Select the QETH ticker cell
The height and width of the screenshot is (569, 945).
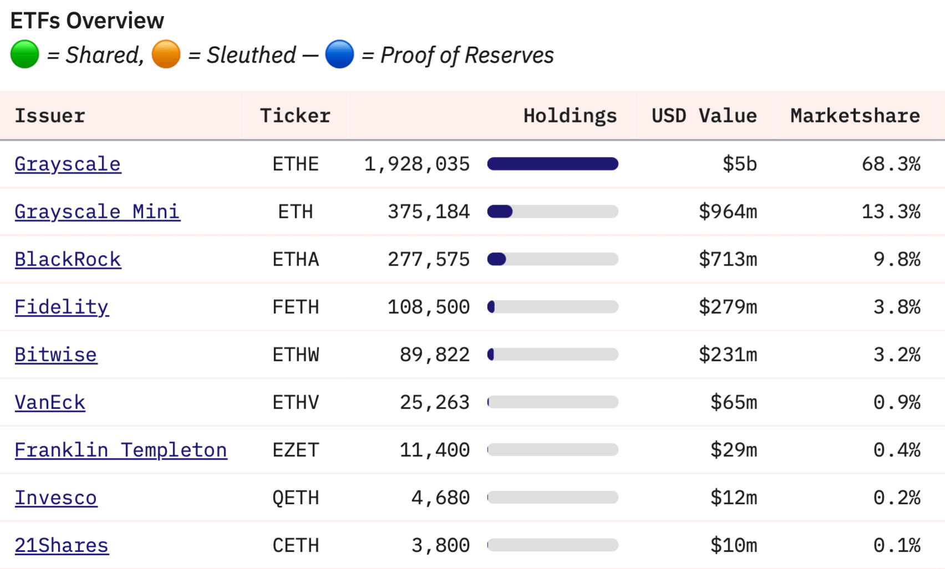click(x=296, y=498)
